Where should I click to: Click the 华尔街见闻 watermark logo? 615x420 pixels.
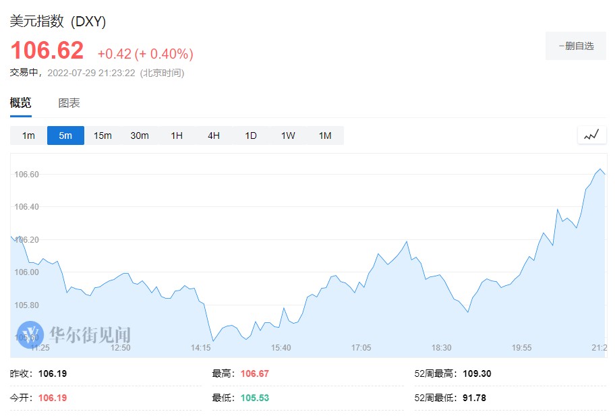(75, 334)
